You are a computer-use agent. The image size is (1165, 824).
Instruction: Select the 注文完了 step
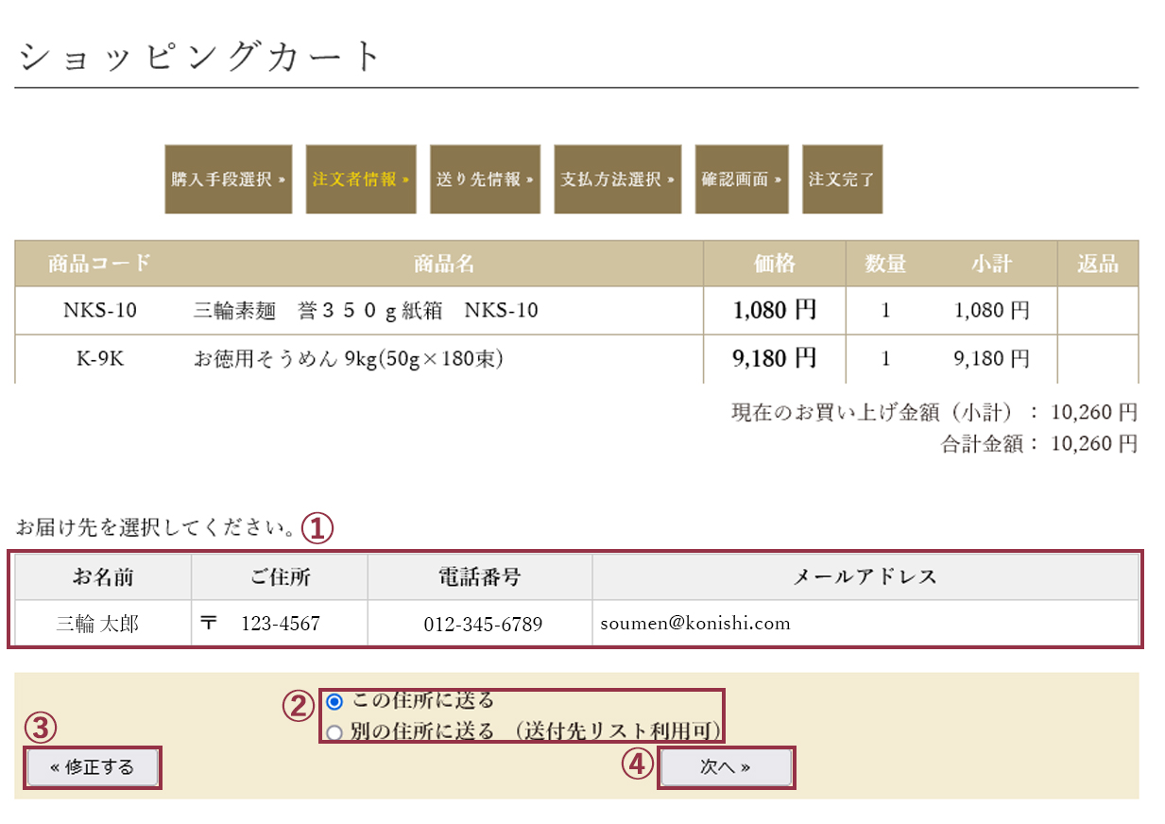[x=841, y=180]
